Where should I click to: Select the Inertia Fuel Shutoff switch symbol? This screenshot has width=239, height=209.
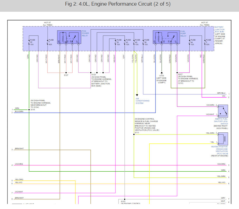coord(223,111)
